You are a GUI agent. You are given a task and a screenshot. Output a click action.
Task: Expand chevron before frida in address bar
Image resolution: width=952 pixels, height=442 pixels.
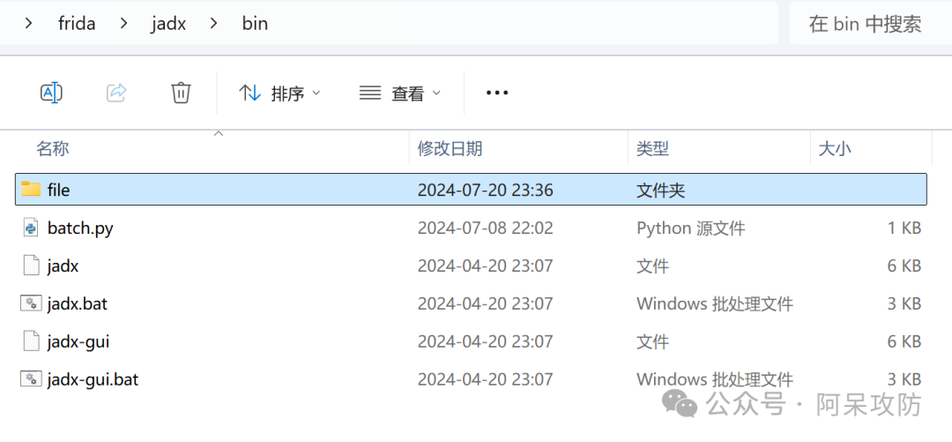click(x=28, y=24)
